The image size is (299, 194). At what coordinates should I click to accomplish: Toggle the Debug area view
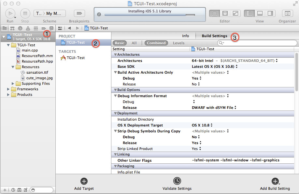(260, 13)
